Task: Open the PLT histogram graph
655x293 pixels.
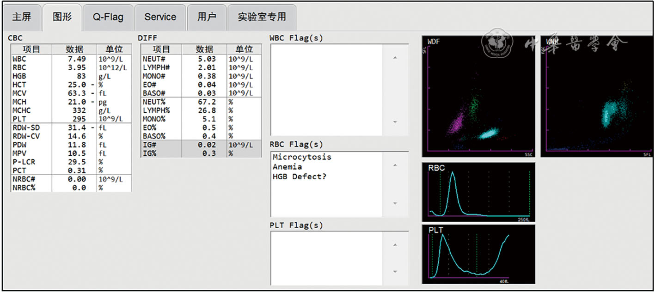Action: pyautogui.click(x=478, y=254)
